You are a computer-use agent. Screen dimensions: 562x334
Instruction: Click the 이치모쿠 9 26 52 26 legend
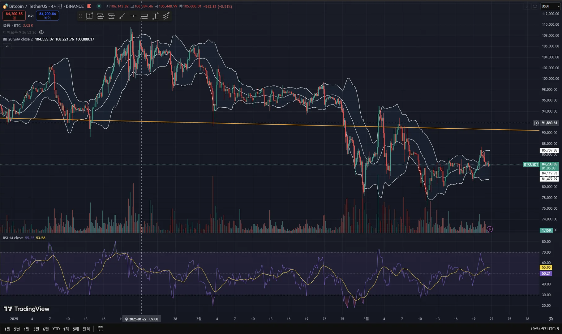click(19, 32)
